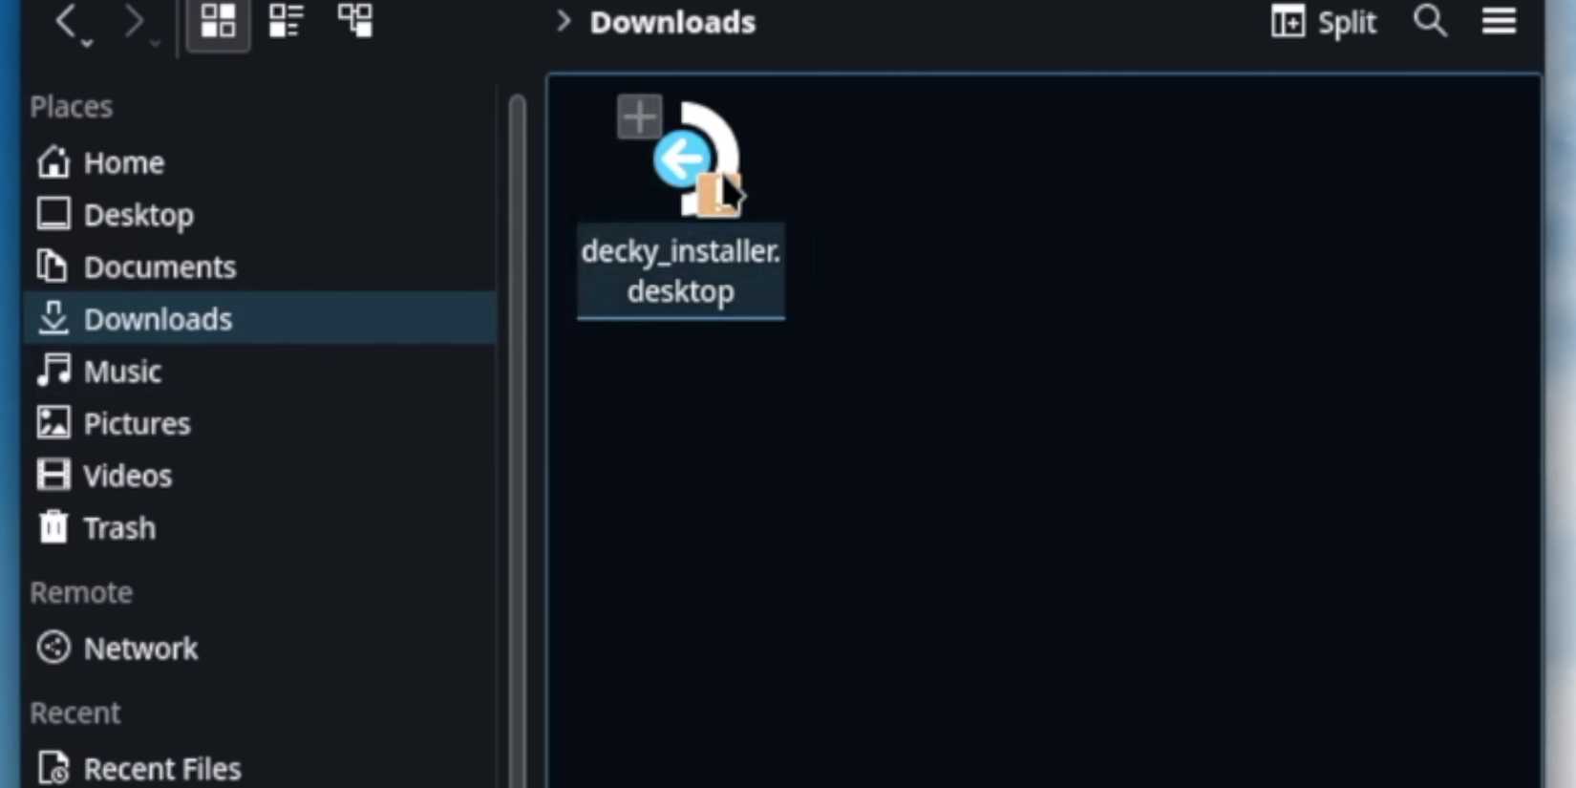Open the Trash
This screenshot has width=1576, height=788.
(x=118, y=528)
